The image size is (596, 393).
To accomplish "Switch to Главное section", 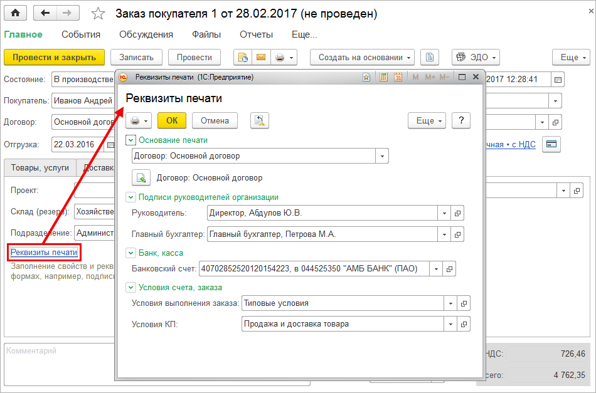I will [23, 34].
